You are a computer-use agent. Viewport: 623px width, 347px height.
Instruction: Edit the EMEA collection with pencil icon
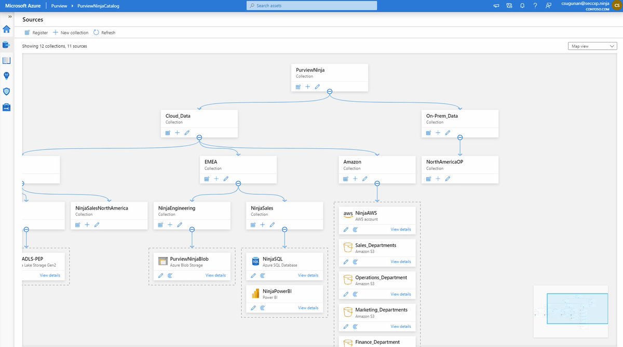[x=226, y=178]
